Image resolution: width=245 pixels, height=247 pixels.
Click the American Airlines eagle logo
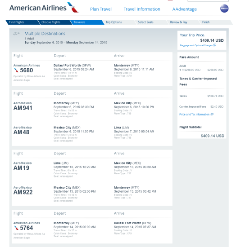73,7
